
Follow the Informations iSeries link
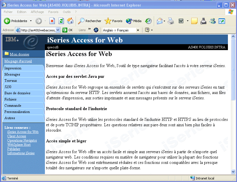21,153
